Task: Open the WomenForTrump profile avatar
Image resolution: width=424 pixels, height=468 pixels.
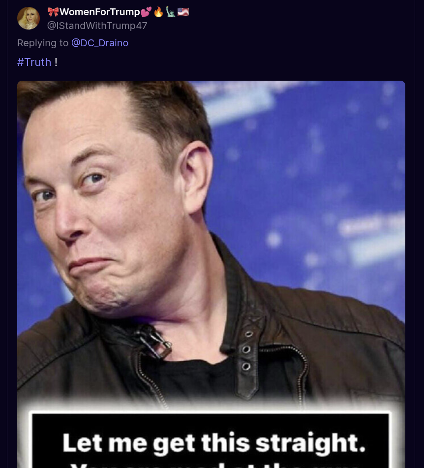Action: [x=29, y=18]
